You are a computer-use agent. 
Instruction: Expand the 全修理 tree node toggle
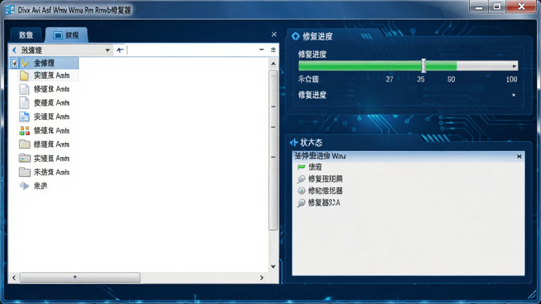point(14,63)
